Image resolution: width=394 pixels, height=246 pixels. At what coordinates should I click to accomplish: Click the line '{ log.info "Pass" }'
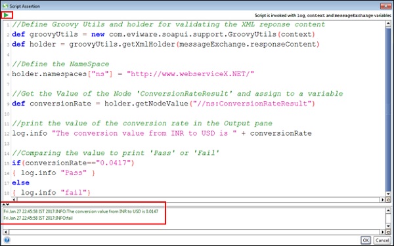click(53, 173)
